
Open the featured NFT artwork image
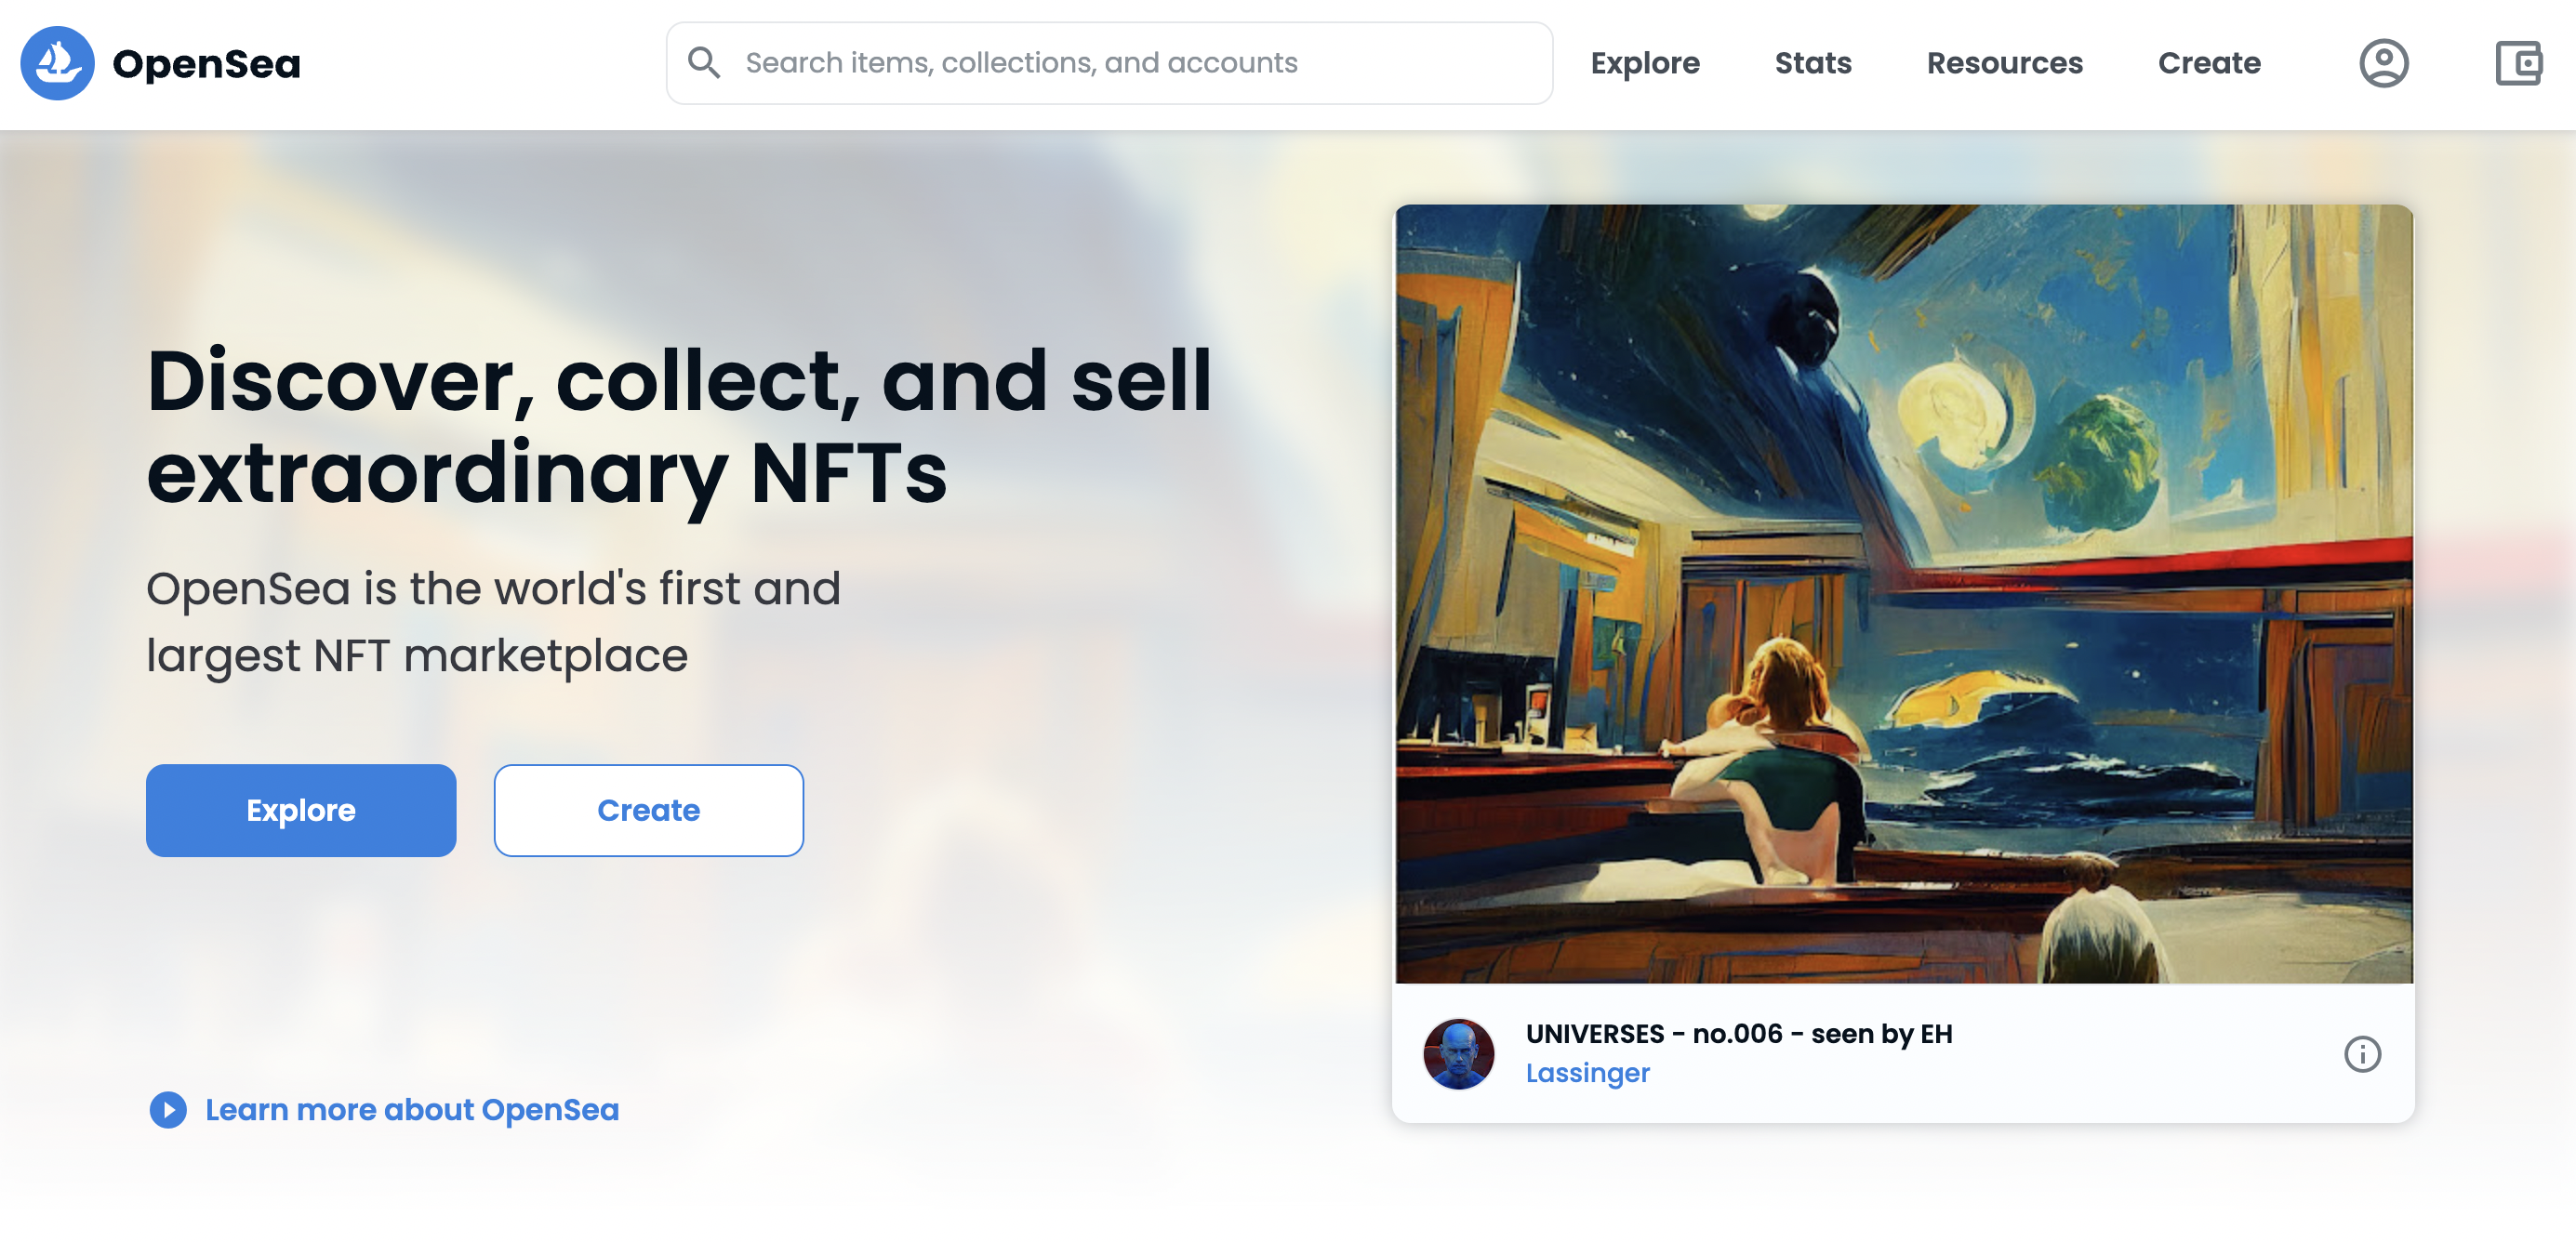(1903, 594)
